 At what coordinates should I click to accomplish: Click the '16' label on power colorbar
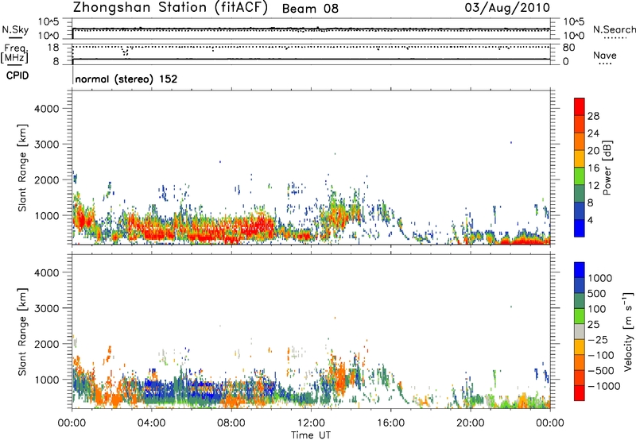click(593, 168)
